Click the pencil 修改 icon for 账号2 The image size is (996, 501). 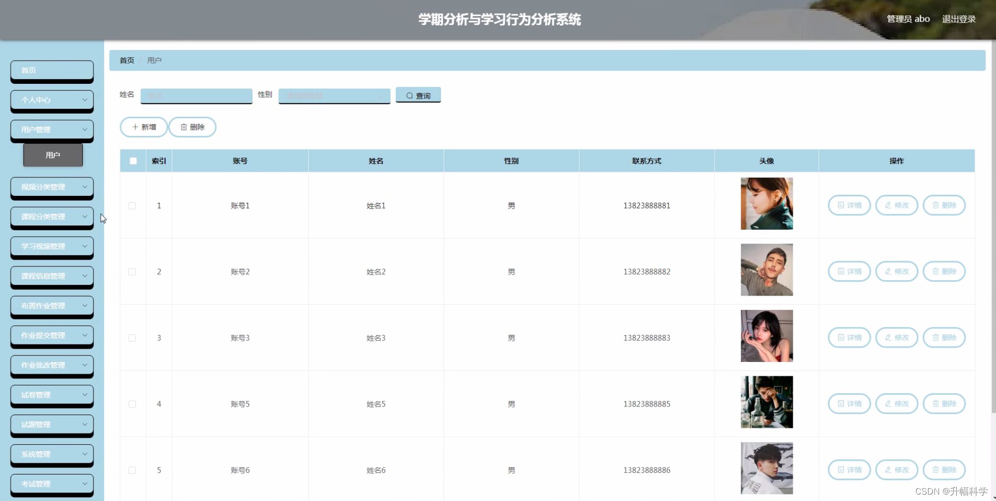point(888,271)
